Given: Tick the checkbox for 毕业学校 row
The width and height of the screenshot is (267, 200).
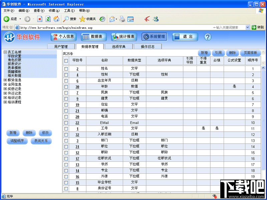Looking at the screenshot, I should pyautogui.click(x=66, y=183).
